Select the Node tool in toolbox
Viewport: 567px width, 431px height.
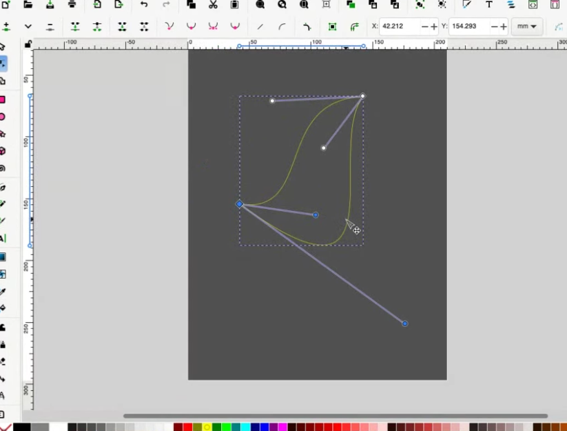(x=3, y=64)
